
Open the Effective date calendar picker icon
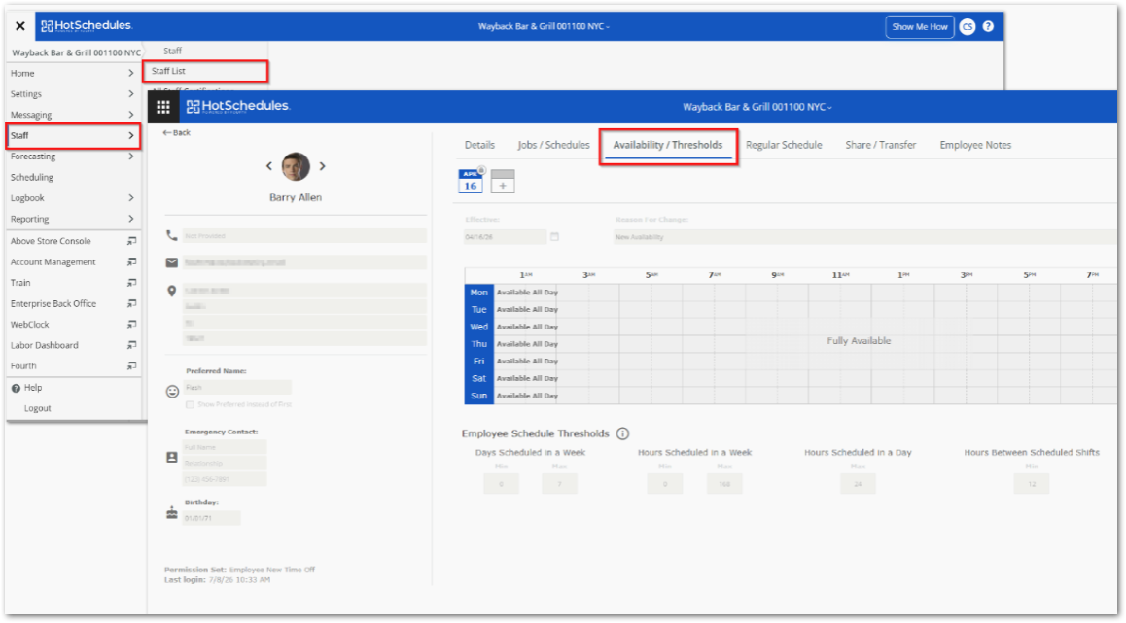(x=554, y=237)
